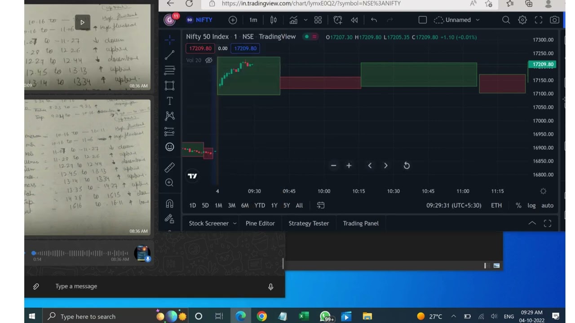This screenshot has width=575, height=323.
Task: Toggle auto scale mode
Action: pyautogui.click(x=547, y=205)
